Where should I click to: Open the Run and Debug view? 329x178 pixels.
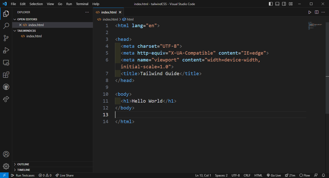6,50
